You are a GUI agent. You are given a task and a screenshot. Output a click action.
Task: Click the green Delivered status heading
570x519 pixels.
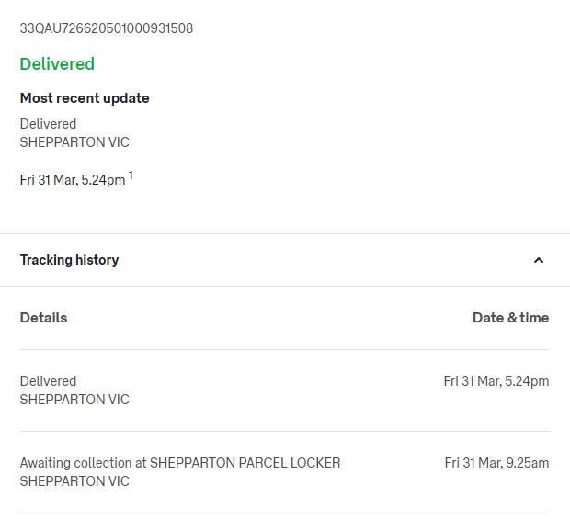[57, 64]
